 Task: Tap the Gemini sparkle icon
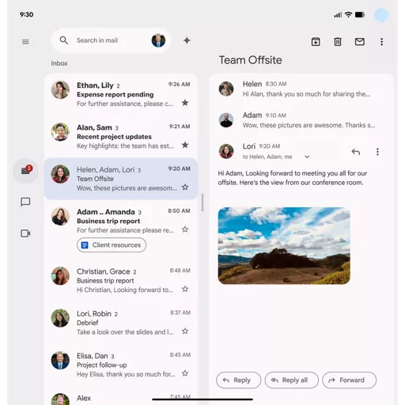coord(187,40)
